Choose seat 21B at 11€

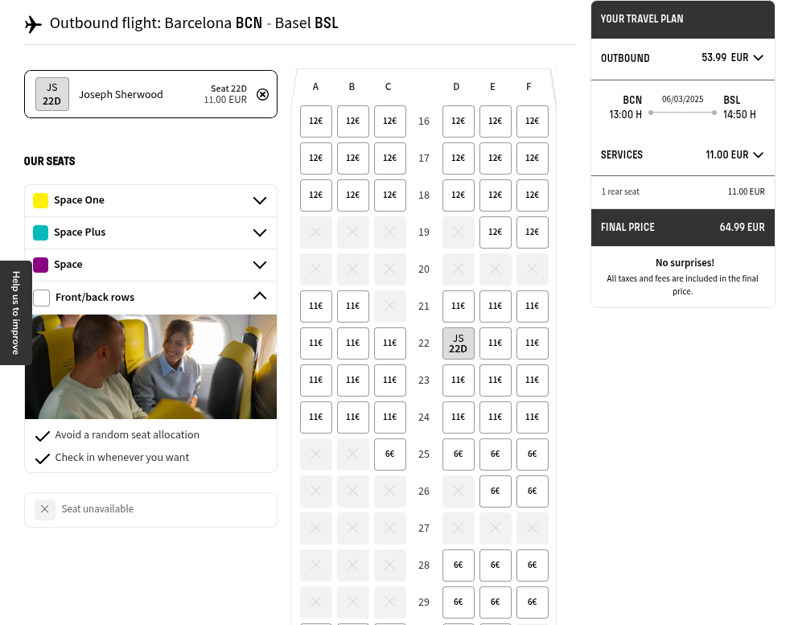(353, 306)
